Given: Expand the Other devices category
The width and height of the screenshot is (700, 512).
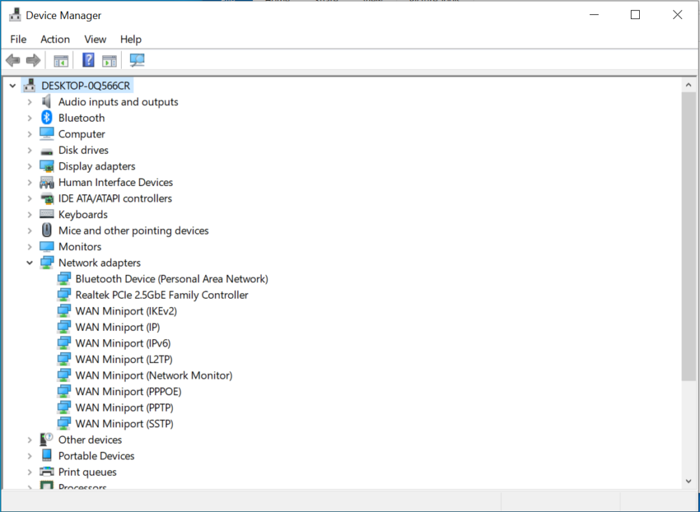Looking at the screenshot, I should pyautogui.click(x=29, y=440).
